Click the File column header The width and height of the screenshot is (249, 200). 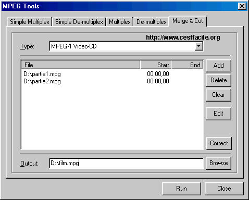(x=81, y=65)
